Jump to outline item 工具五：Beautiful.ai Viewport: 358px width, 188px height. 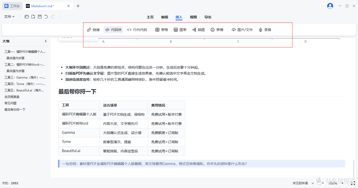coord(24,90)
